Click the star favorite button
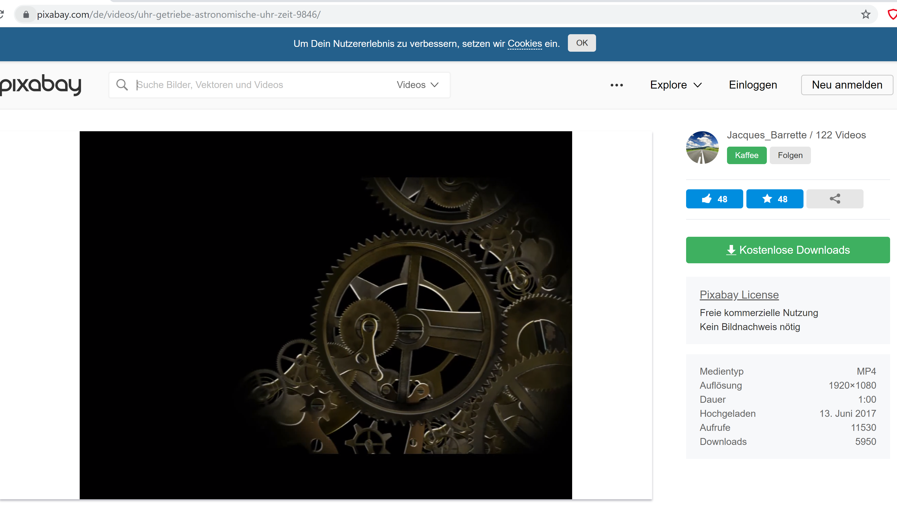Viewport: 897px width, 508px height. pyautogui.click(x=774, y=199)
